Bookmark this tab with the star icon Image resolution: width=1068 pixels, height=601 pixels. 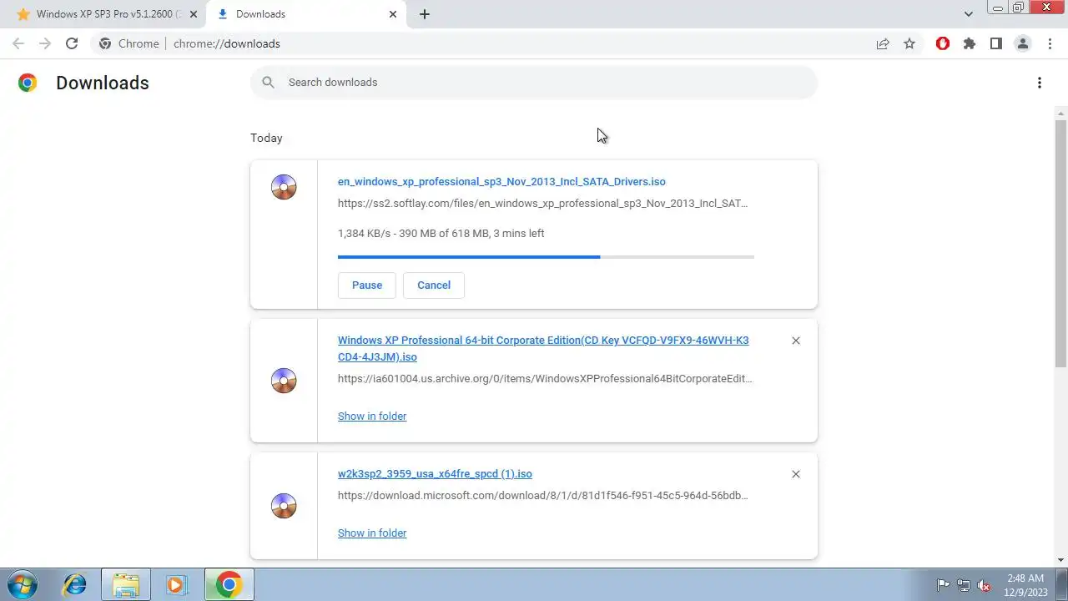[909, 43]
